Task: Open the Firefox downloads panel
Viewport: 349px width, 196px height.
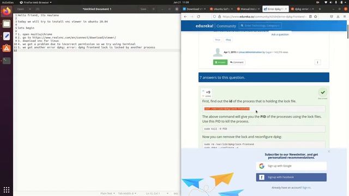Action: pyautogui.click(x=338, y=17)
